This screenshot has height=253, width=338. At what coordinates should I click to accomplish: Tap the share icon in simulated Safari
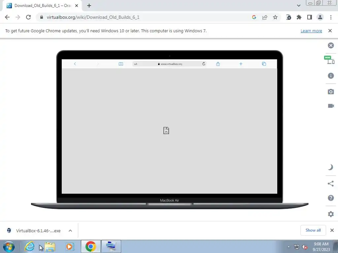[218, 64]
